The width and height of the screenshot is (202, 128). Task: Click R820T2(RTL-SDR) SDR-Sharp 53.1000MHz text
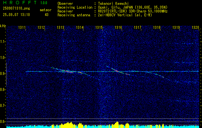(x=133, y=11)
